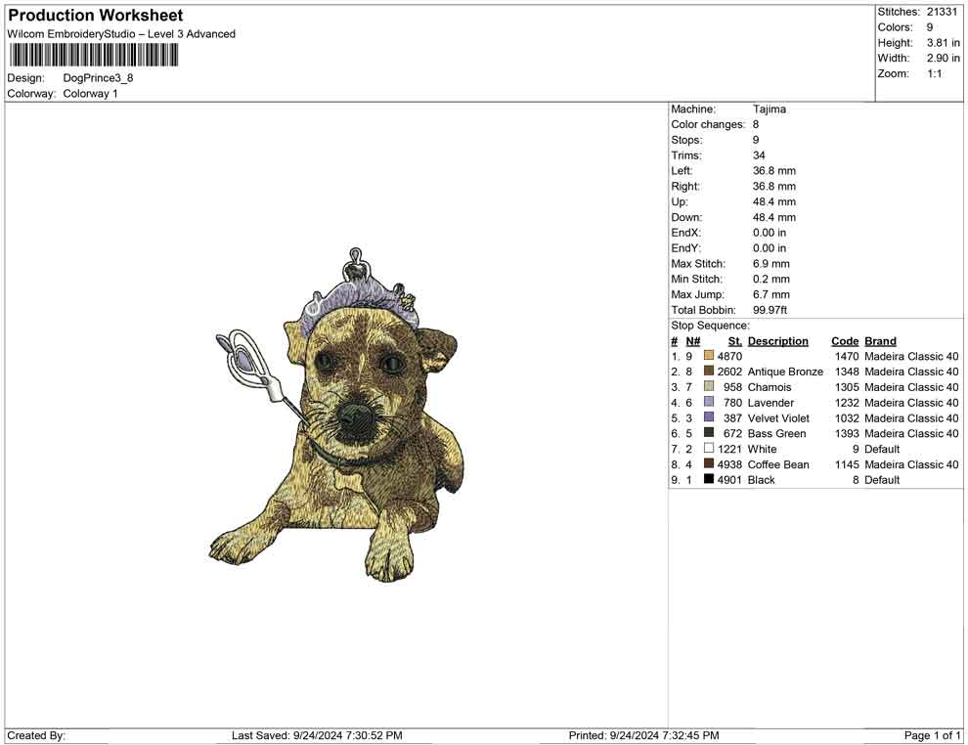Click thread code 1393

point(847,433)
